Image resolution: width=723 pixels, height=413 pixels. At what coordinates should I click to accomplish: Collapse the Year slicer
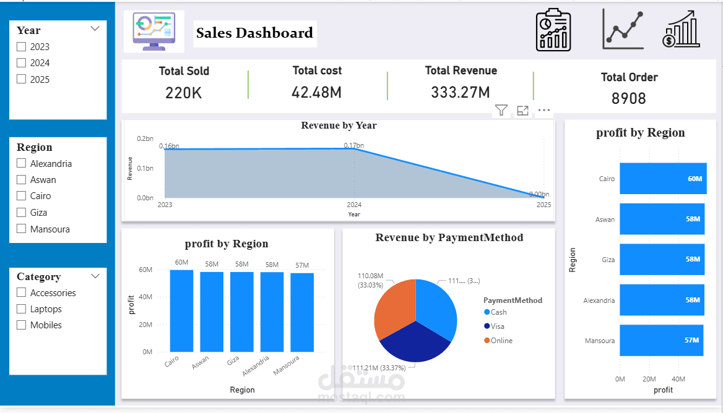tap(95, 28)
